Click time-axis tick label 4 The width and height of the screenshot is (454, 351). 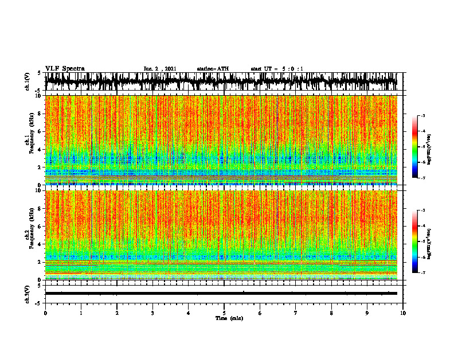tap(189, 313)
